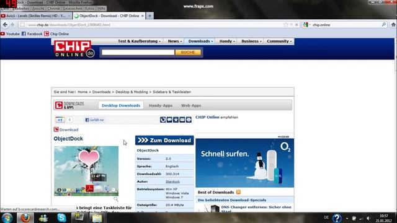Expand the Handy dropdown menu
The width and height of the screenshot is (397, 223).
coord(227,41)
